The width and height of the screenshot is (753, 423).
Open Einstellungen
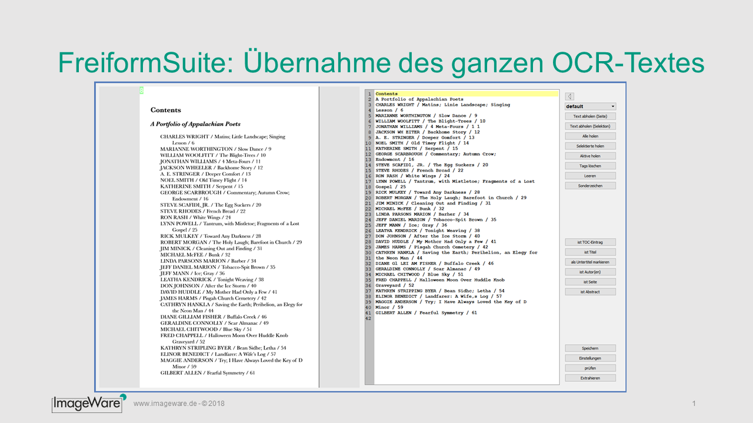click(x=590, y=358)
